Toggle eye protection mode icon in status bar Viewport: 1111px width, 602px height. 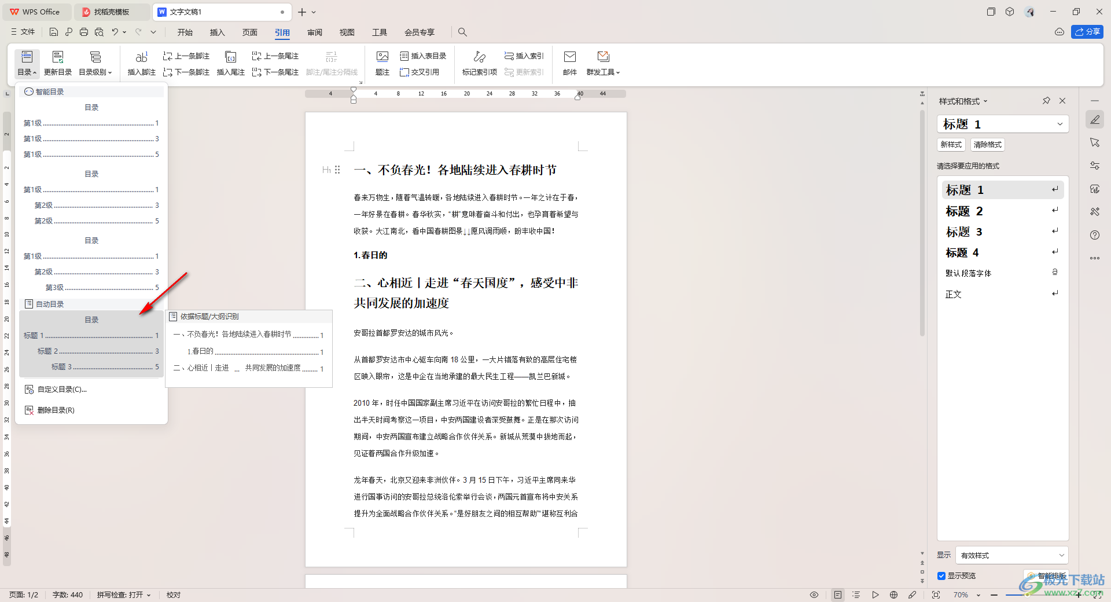click(x=814, y=595)
